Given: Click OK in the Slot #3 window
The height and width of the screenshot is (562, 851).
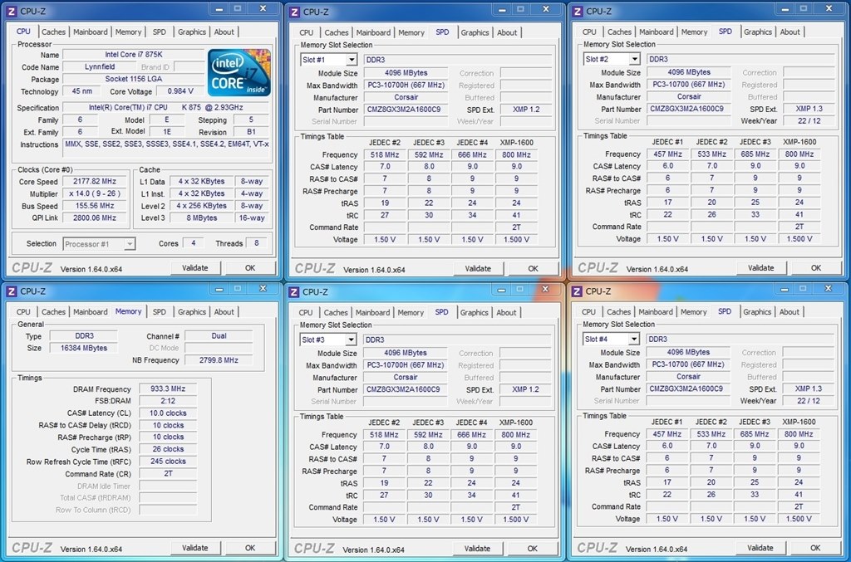Looking at the screenshot, I should [x=533, y=549].
